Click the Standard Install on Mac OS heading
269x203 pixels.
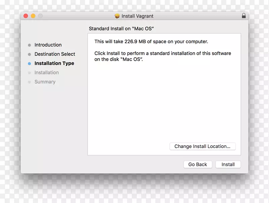click(121, 29)
